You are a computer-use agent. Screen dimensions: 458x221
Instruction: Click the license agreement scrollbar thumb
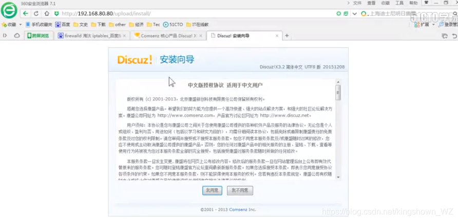pos(338,92)
